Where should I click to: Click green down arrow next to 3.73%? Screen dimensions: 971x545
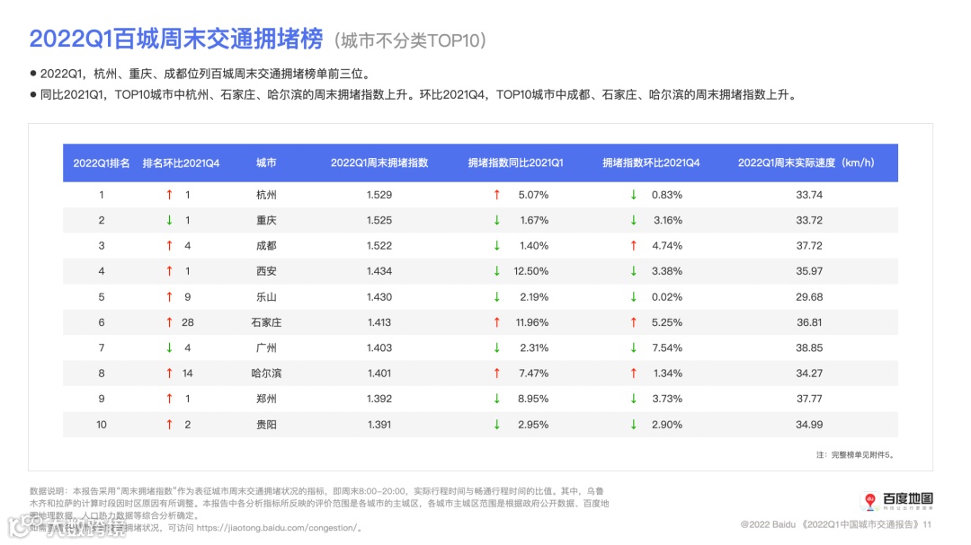pyautogui.click(x=634, y=399)
